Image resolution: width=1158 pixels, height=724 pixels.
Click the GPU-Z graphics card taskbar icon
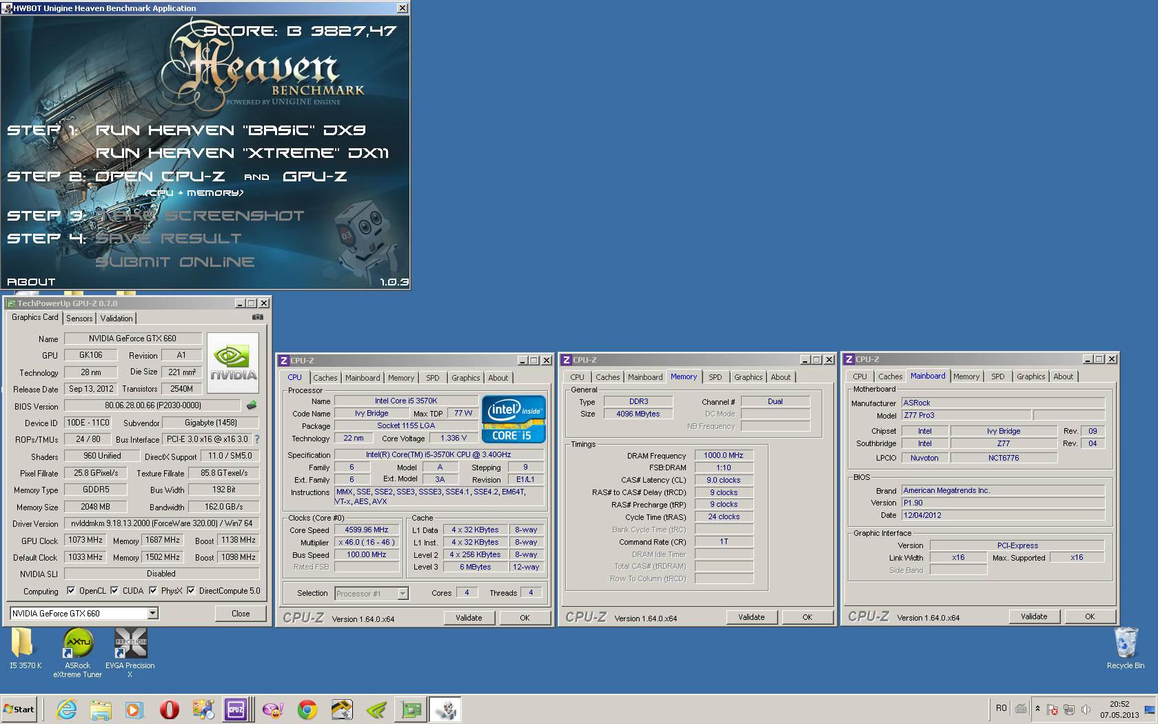click(x=411, y=710)
